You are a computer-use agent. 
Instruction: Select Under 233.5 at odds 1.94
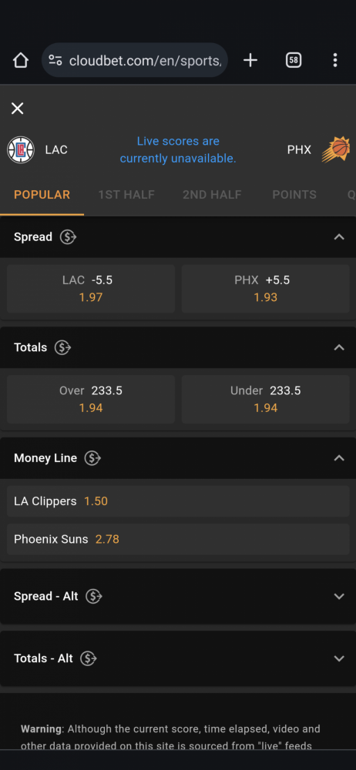(266, 399)
